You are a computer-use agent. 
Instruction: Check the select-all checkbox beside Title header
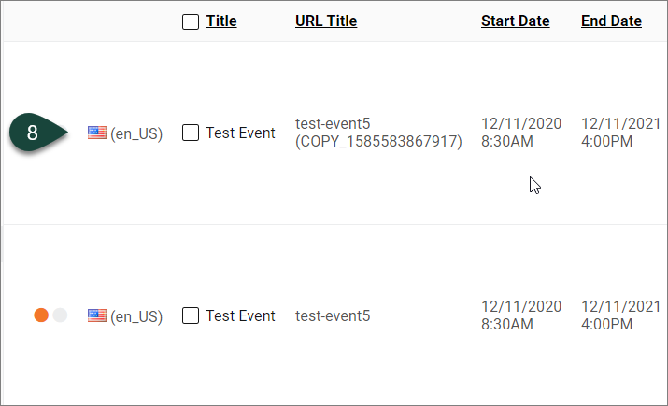[x=191, y=21]
